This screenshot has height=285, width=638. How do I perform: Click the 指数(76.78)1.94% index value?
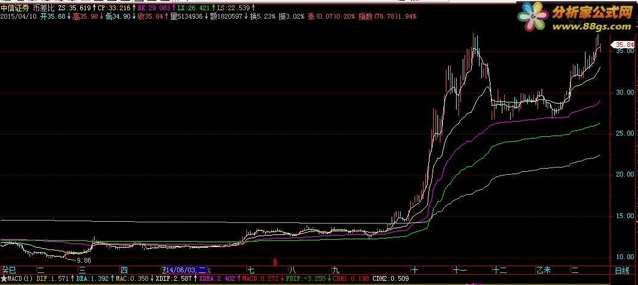(x=387, y=16)
